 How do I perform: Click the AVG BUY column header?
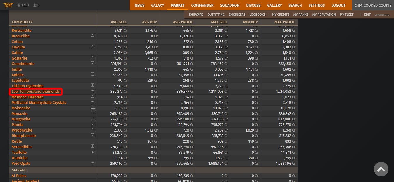point(150,22)
